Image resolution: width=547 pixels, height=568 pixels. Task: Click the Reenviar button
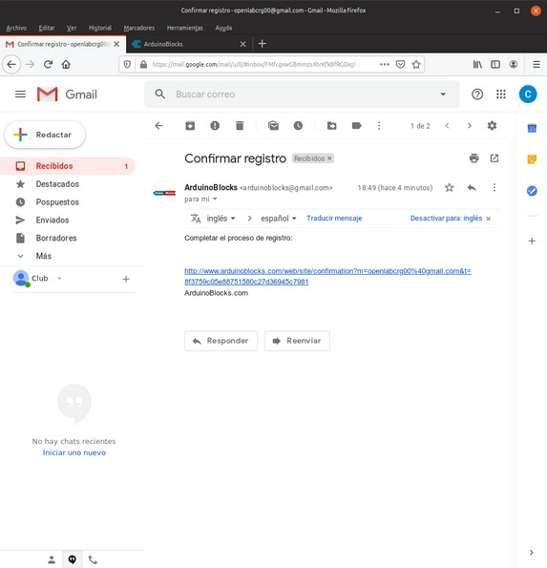[297, 341]
